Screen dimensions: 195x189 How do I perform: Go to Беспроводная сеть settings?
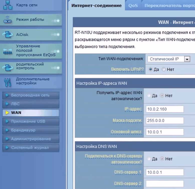coord(31,95)
